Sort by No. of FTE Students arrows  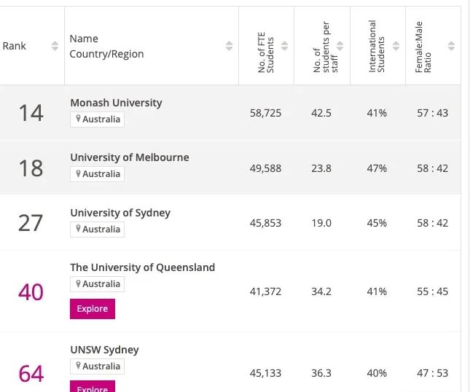pos(284,46)
